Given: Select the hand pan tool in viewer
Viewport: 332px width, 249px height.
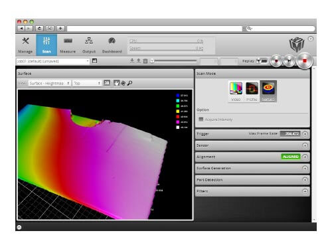Looking at the screenshot, I should tap(116, 83).
